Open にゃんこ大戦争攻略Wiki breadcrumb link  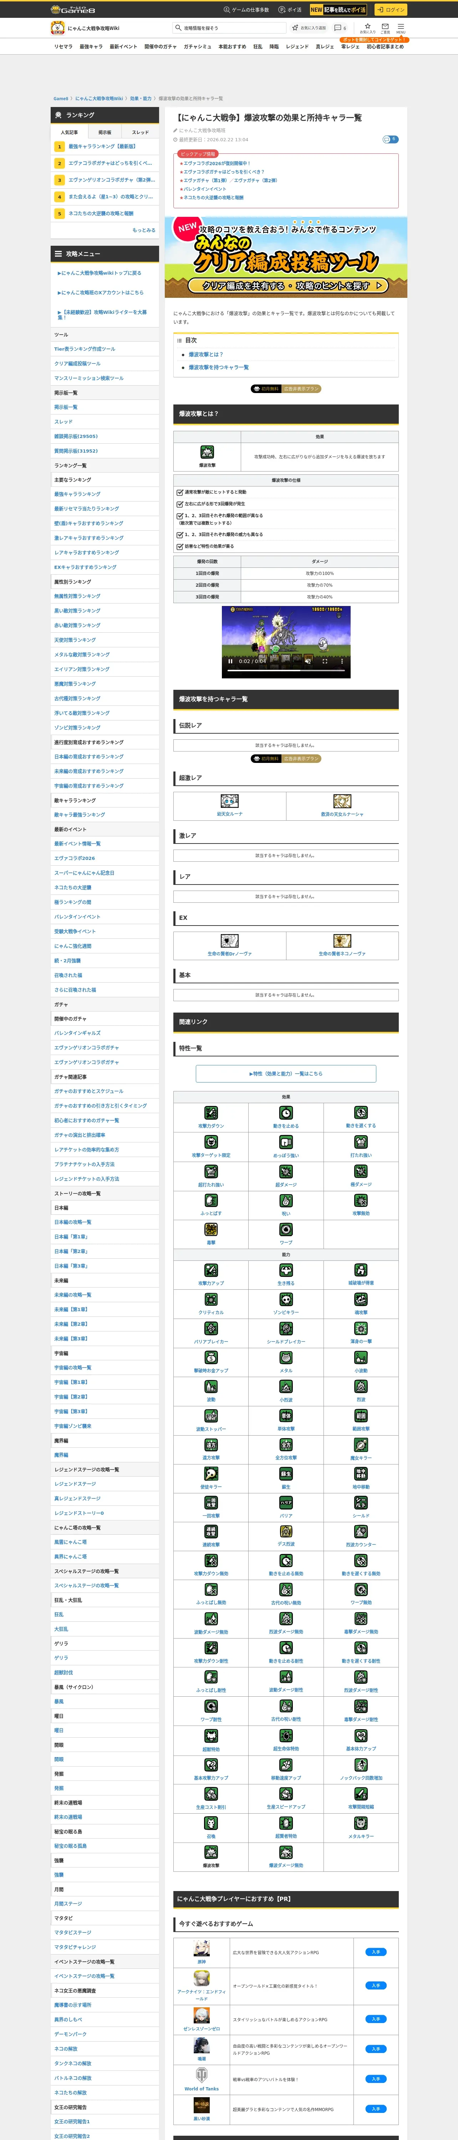click(x=99, y=98)
